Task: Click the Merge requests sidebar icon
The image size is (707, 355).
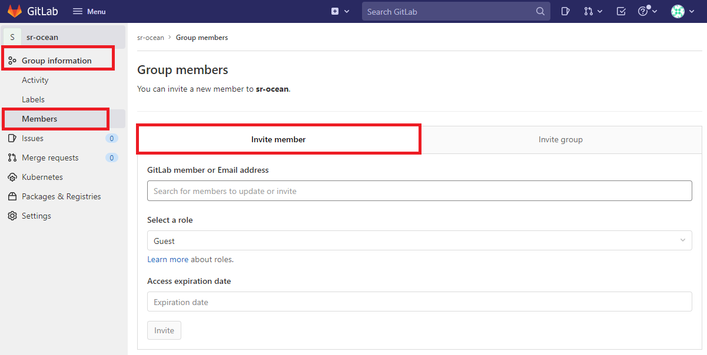Action: pyautogui.click(x=12, y=158)
